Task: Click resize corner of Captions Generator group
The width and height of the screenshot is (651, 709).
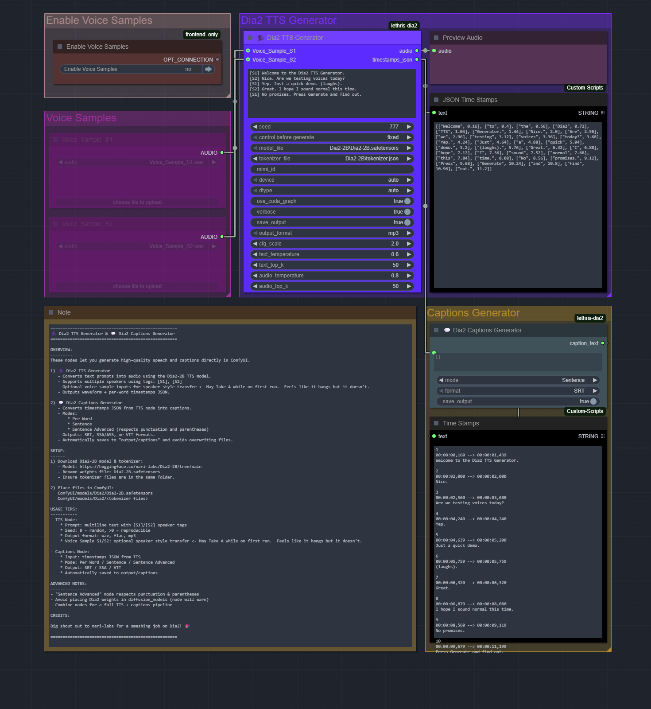Action: 609,649
